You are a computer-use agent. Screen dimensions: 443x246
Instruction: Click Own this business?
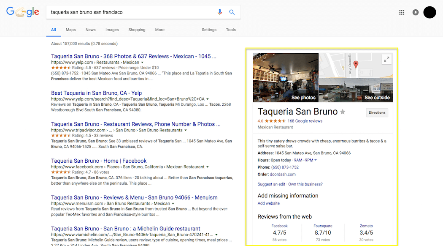click(x=305, y=184)
